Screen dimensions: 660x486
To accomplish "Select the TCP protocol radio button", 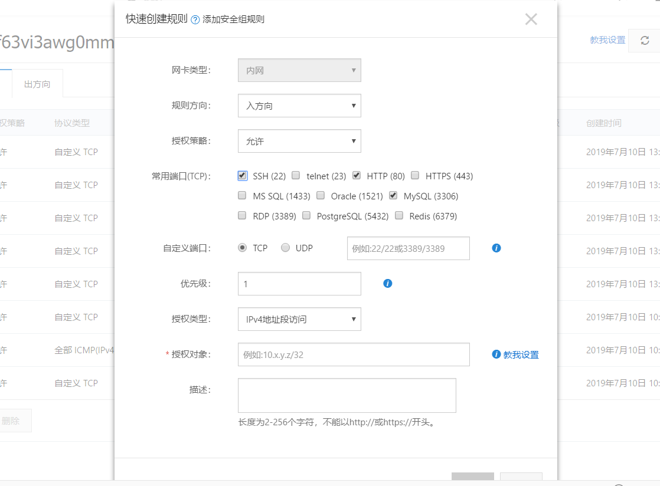I will point(241,248).
